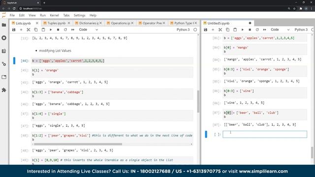Image resolution: width=315 pixels, height=177 pixels.
Task: Open the Help menu
Action: pos(93,15)
